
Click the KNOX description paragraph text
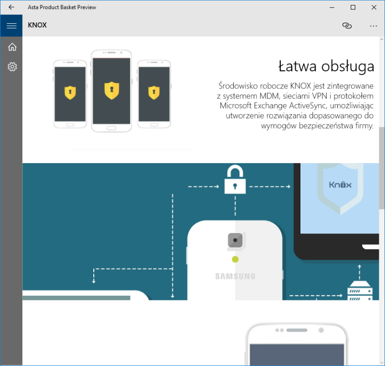295,106
